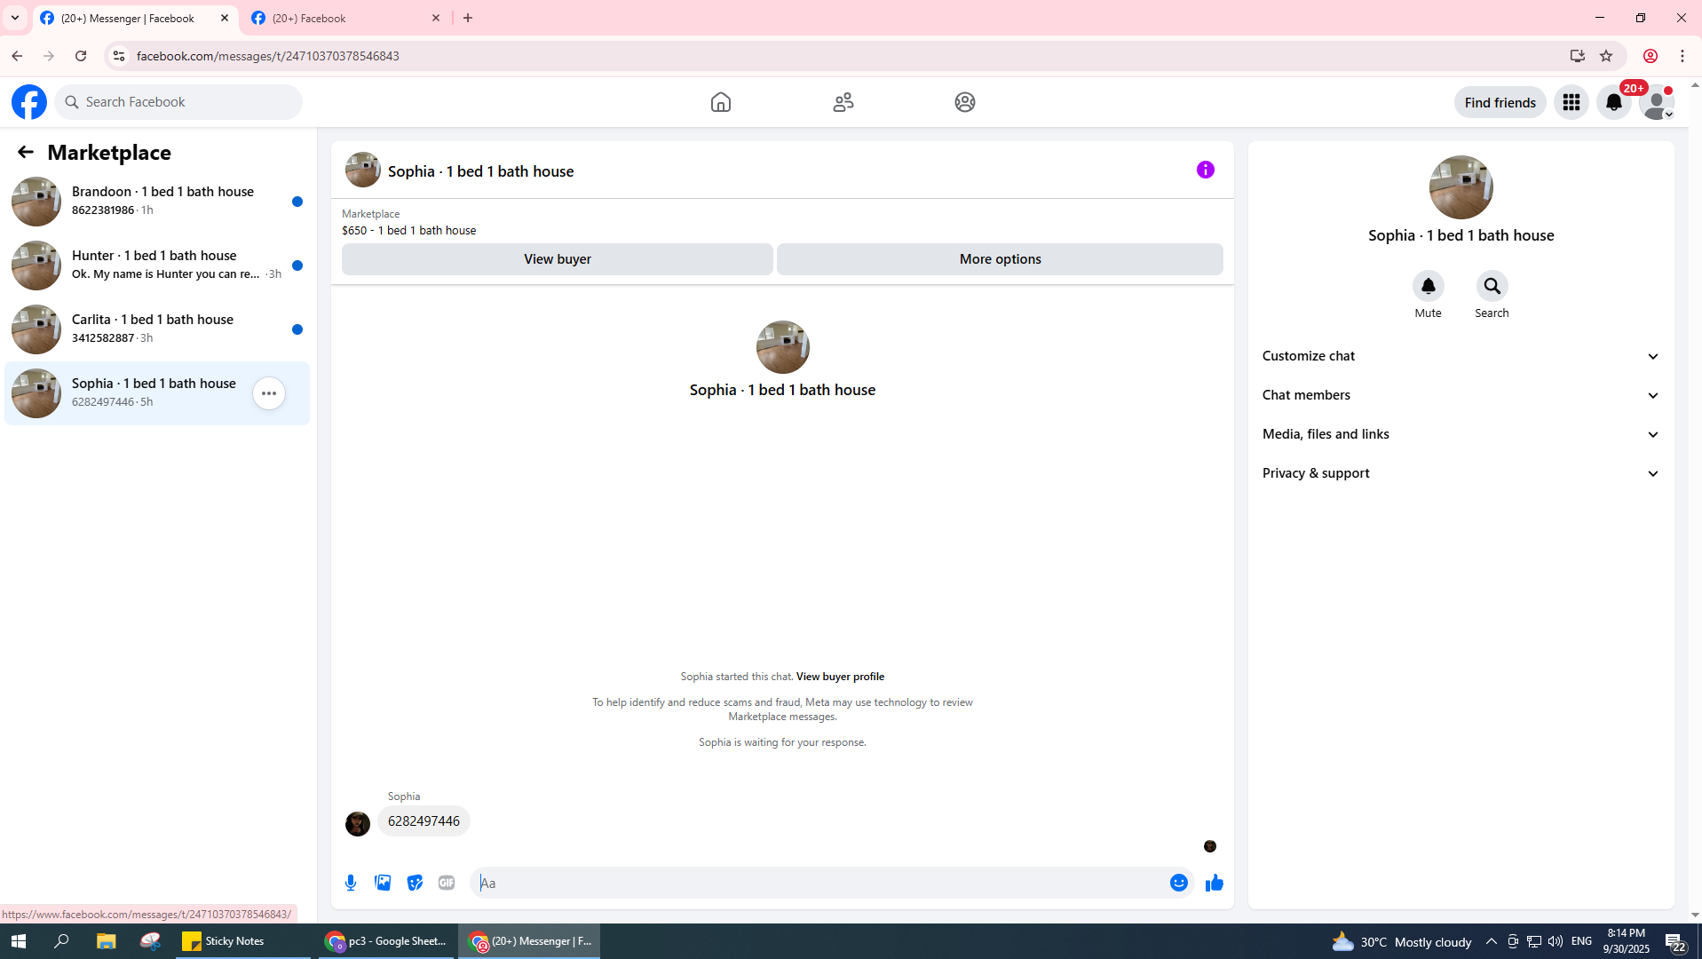Open File Explorer from the taskbar
Screen dimensions: 1702x959
point(106,941)
